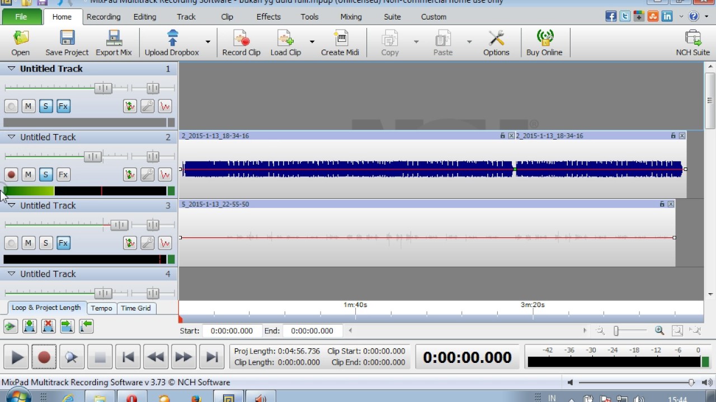Image resolution: width=716 pixels, height=402 pixels.
Task: Click the zoom in magnifier icon
Action: pyautogui.click(x=660, y=331)
